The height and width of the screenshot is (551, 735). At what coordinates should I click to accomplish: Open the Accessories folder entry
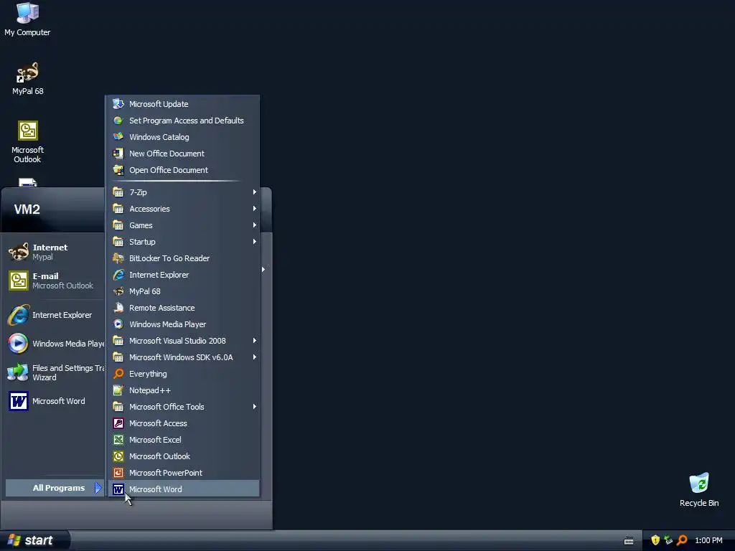tap(184, 209)
